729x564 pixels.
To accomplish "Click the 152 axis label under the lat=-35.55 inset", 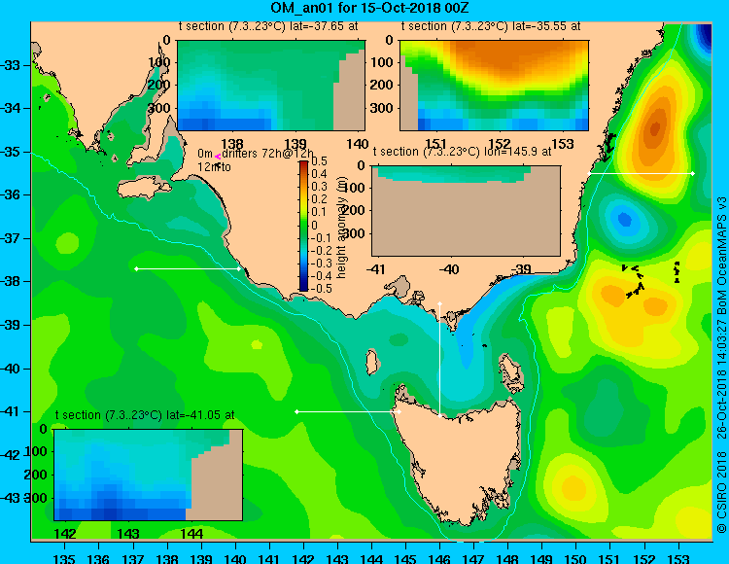I will tap(499, 144).
